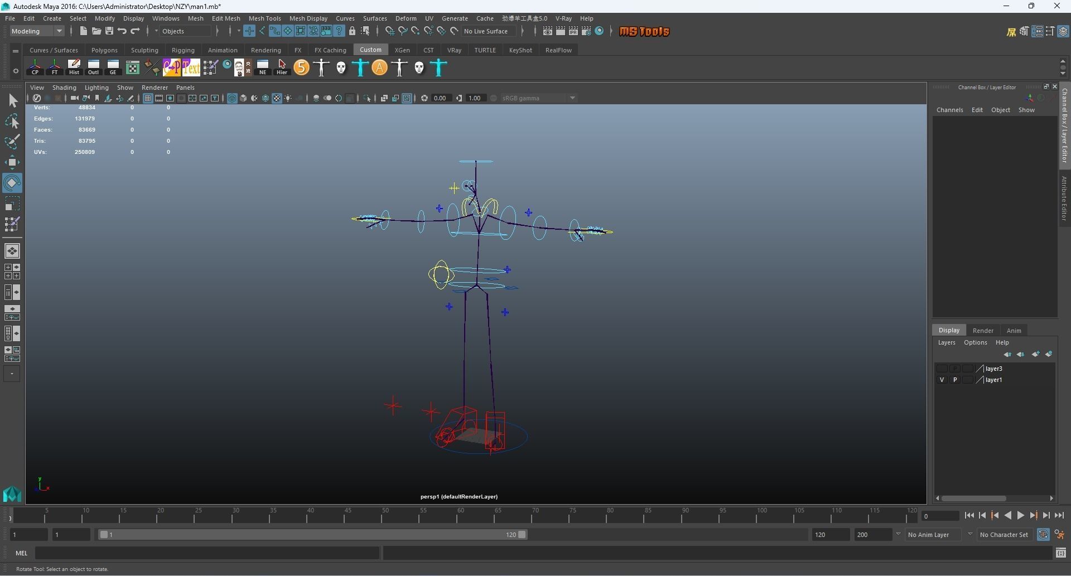The height and width of the screenshot is (576, 1071).
Task: Toggle Auto Keyframe button
Action: click(x=1043, y=535)
